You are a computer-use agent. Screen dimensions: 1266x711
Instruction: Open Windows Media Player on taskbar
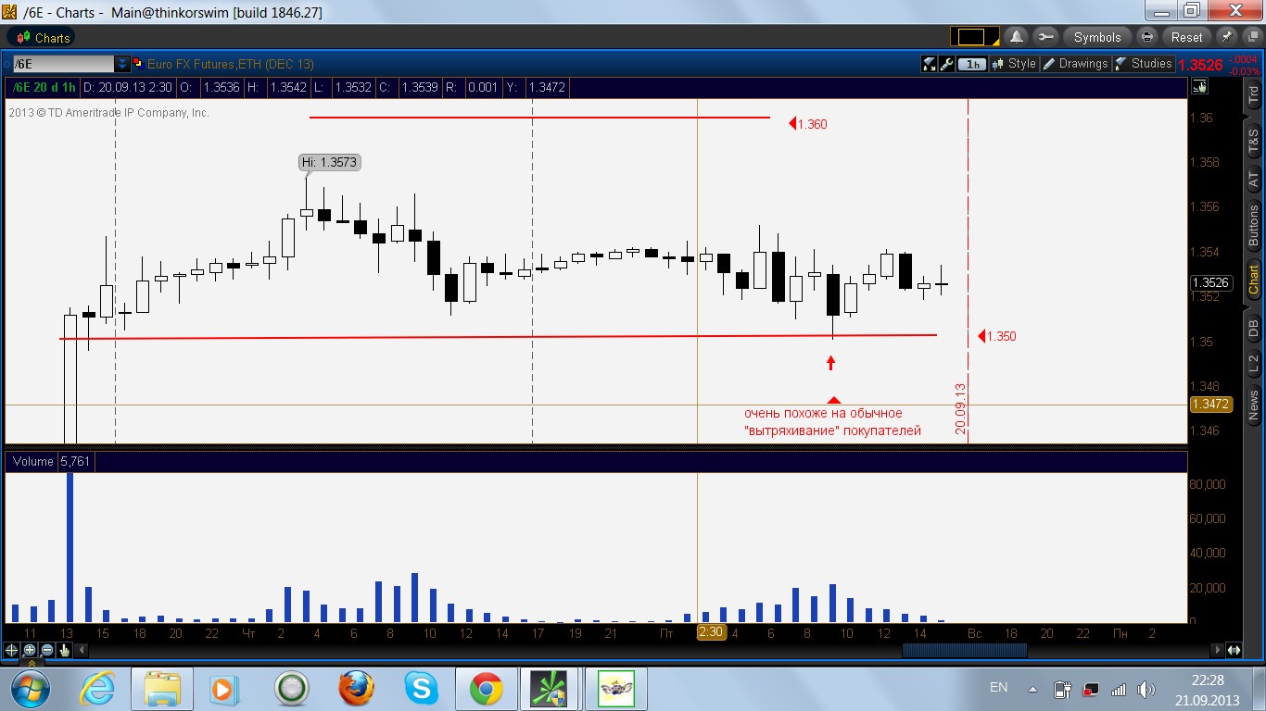222,689
